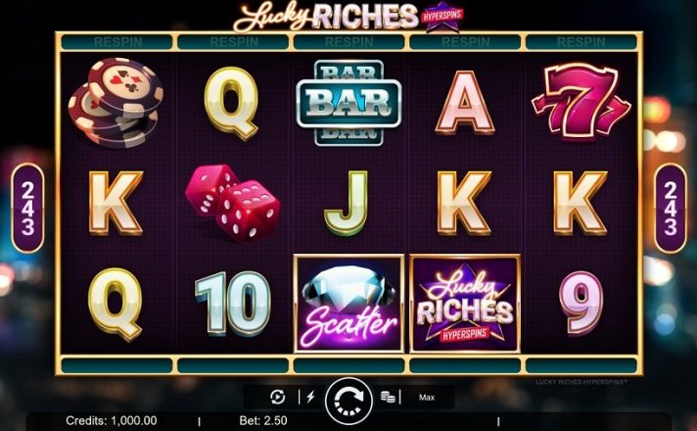Set the Max bet
The height and width of the screenshot is (431, 697).
426,397
